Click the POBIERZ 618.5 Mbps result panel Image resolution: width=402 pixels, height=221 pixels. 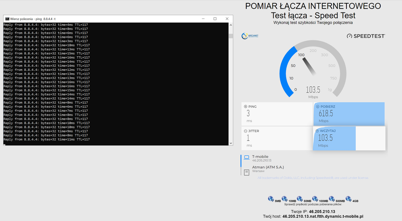(x=349, y=114)
